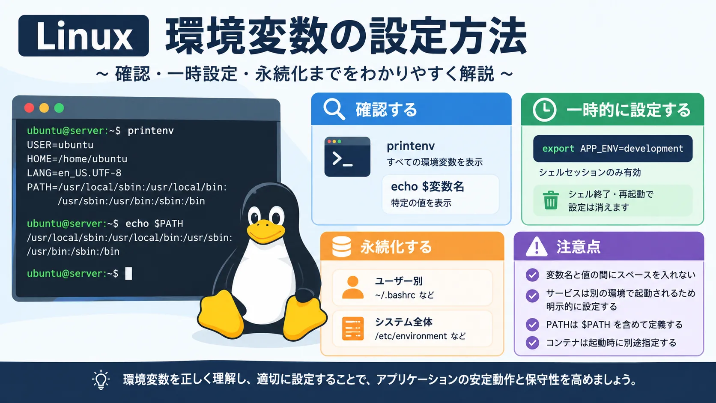Click terminal line LANG=en_US.UTF-8

(x=74, y=173)
